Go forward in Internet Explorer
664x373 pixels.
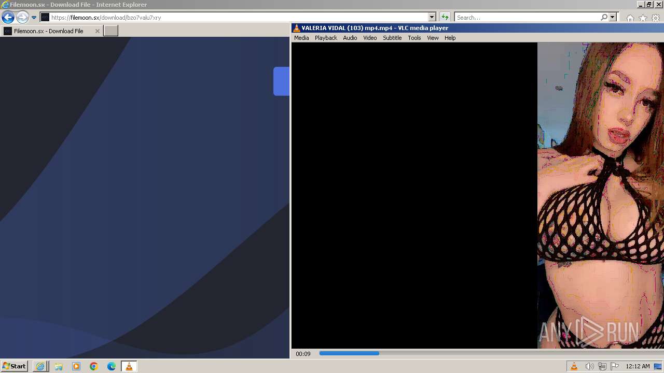coord(22,17)
